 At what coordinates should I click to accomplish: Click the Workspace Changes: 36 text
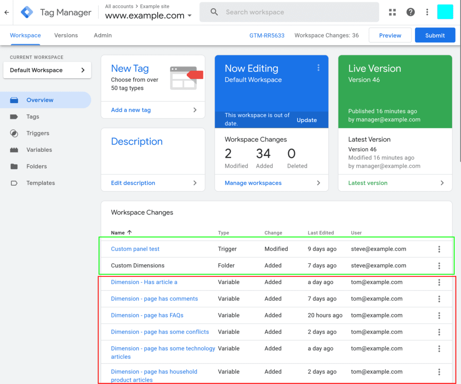[x=326, y=35]
